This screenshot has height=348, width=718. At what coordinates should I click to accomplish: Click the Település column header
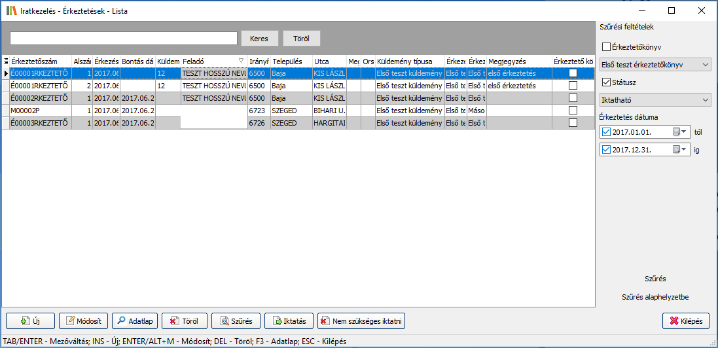pyautogui.click(x=291, y=61)
